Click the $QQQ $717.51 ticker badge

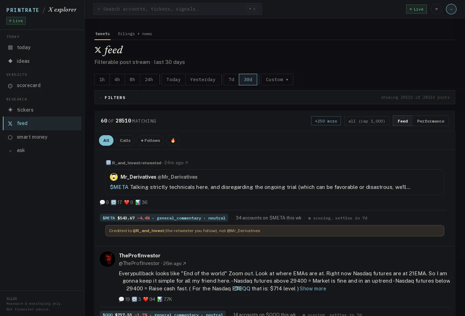(163, 314)
